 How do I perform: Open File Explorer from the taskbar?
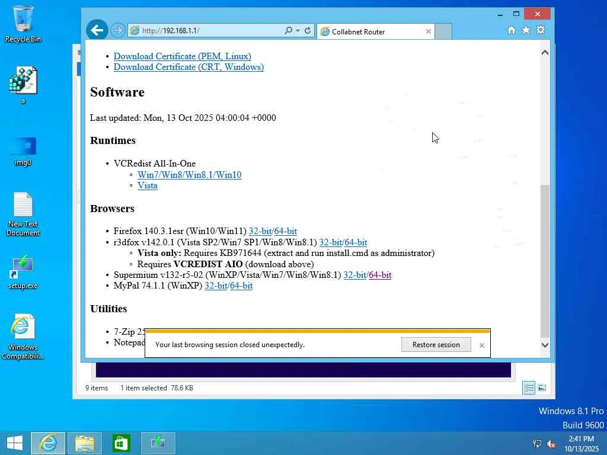pos(84,443)
